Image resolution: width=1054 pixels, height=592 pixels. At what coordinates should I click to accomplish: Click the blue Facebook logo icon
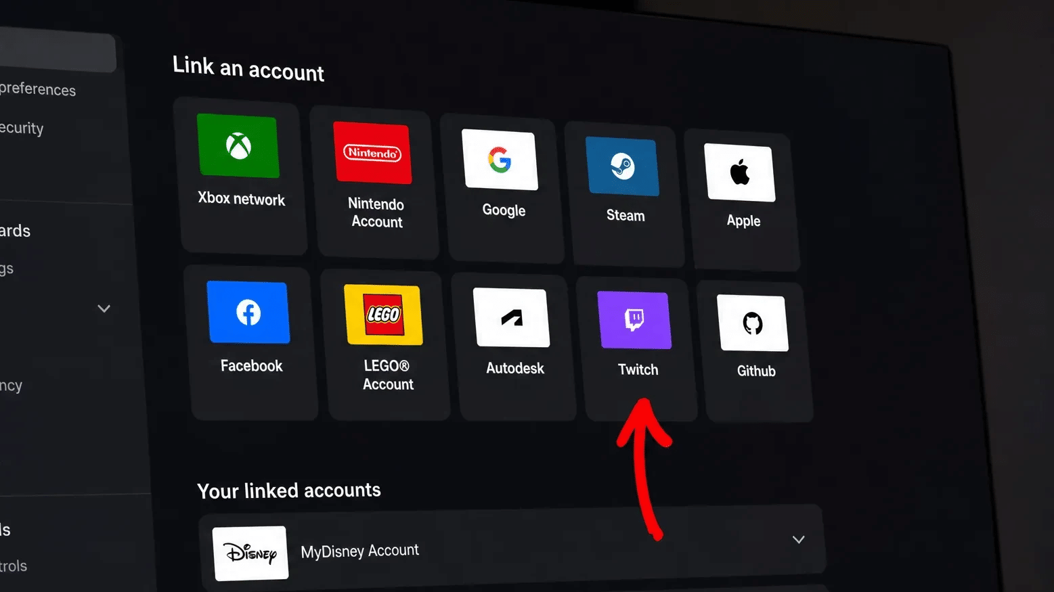click(x=248, y=313)
